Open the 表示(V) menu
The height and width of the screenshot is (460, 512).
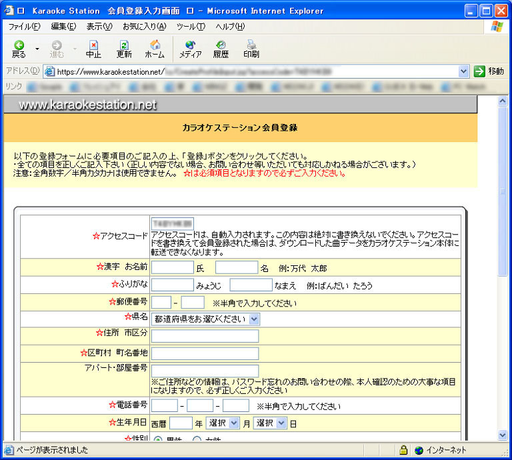99,27
